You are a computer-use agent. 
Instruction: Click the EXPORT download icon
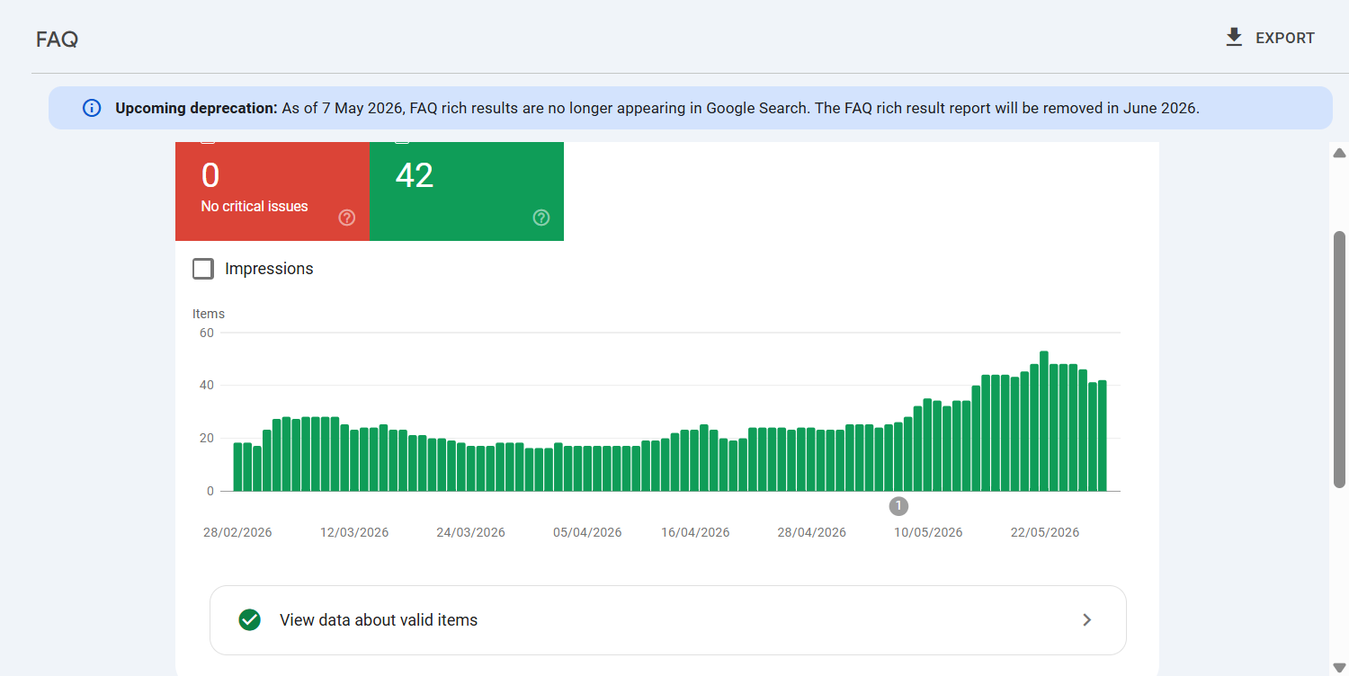tap(1234, 37)
